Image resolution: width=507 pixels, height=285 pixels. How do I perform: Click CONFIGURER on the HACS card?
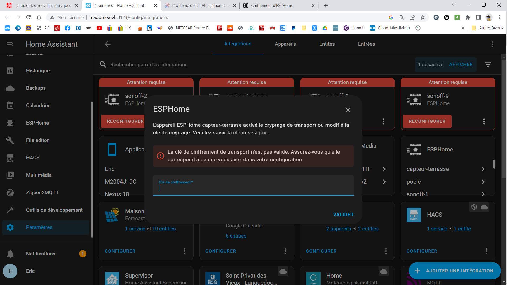tap(422, 251)
